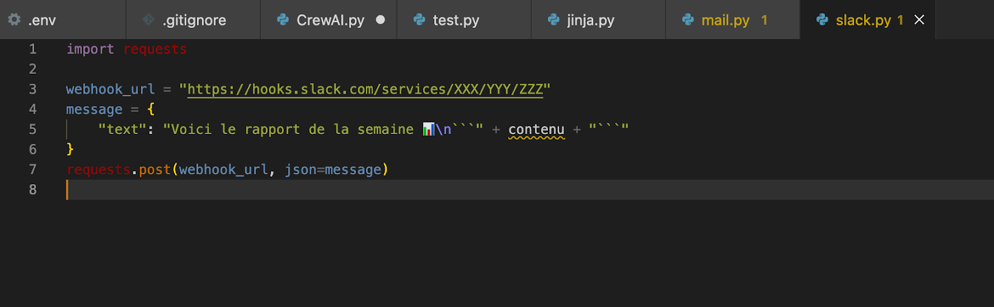The image size is (994, 307).
Task: Click the "text" key on line 5
Action: (x=122, y=130)
